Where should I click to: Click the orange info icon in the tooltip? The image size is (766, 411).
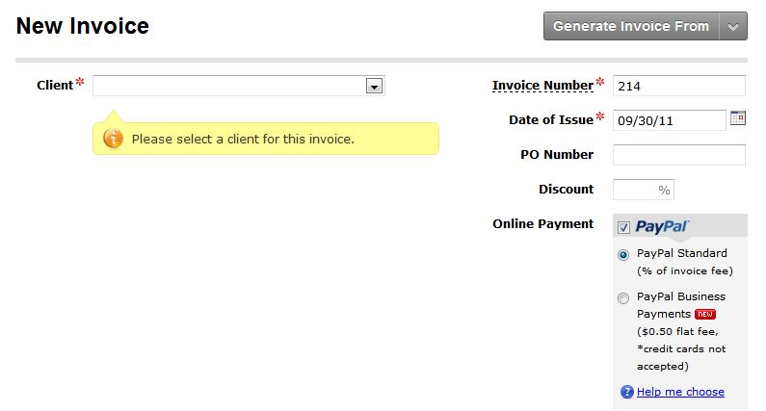pyautogui.click(x=113, y=139)
